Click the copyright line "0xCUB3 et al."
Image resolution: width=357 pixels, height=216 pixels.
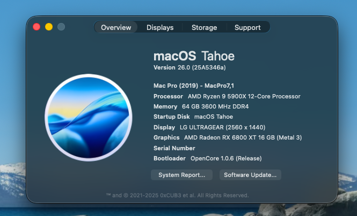(178, 195)
